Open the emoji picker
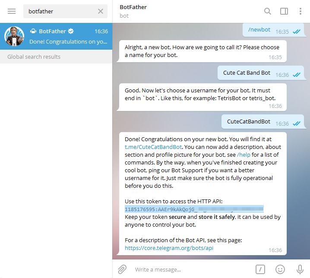The height and width of the screenshot is (278, 310). tap(280, 269)
